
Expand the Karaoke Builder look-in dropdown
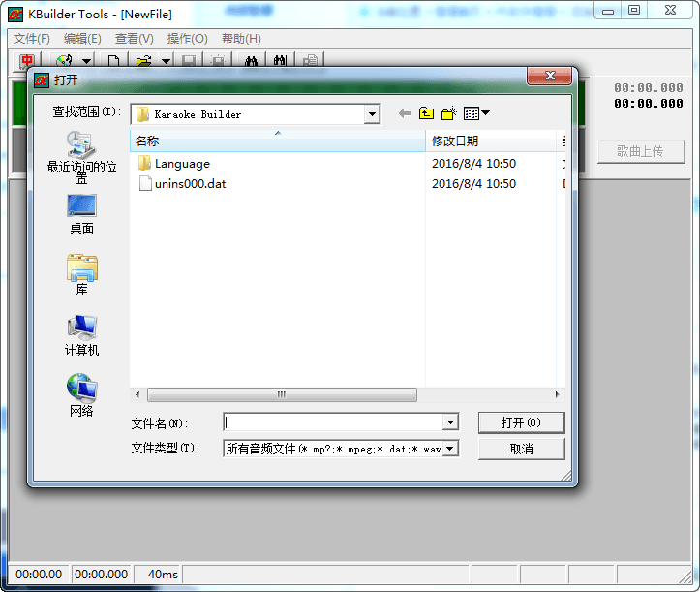(372, 114)
